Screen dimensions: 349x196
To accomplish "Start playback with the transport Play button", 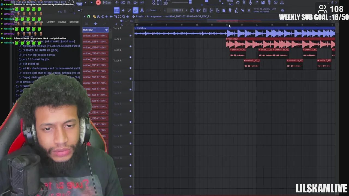I will click(x=85, y=2).
